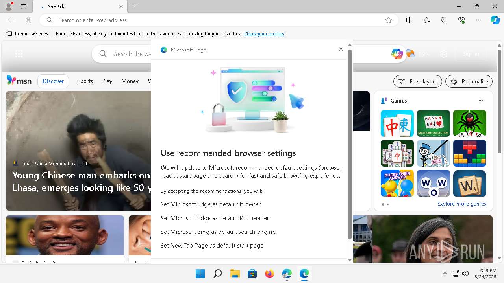Screen dimensions: 504x283
Task: Open Games card more options
Action: (480, 101)
